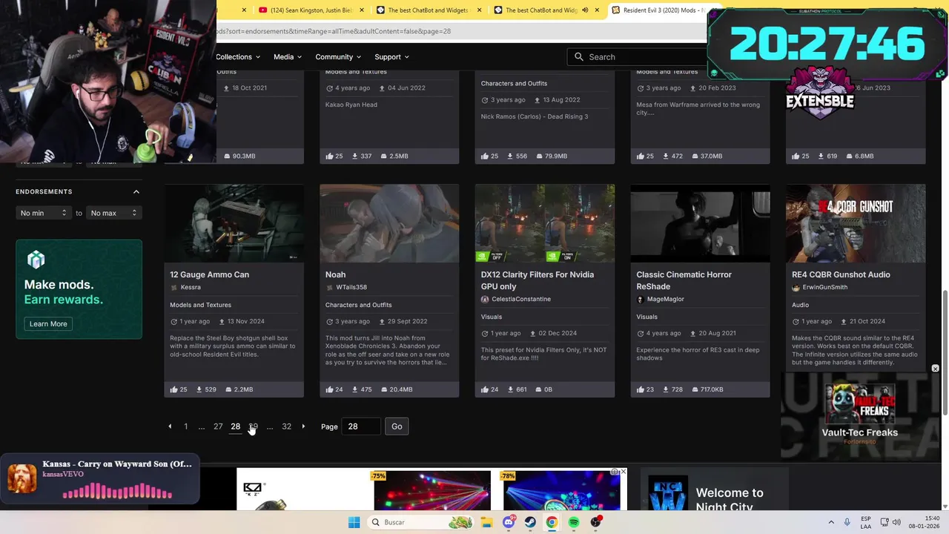Click download icon next to 728 downloads
Viewport: 949px width, 534px height.
click(x=667, y=389)
